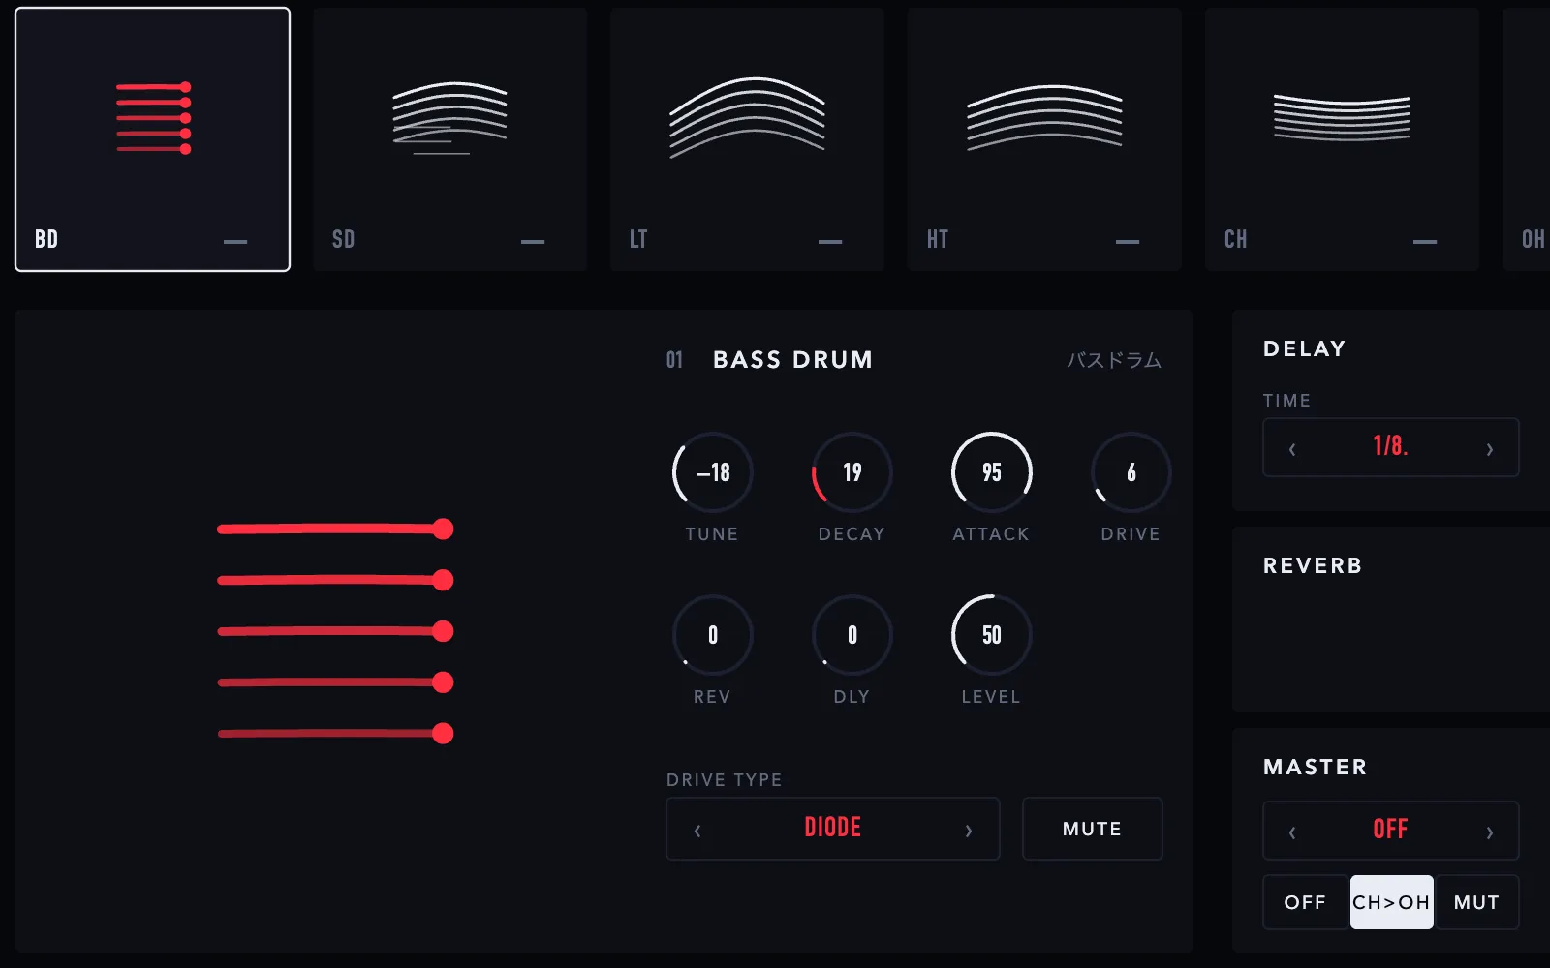The height and width of the screenshot is (968, 1550).
Task: Click the SD curved wave icon
Action: click(449, 118)
